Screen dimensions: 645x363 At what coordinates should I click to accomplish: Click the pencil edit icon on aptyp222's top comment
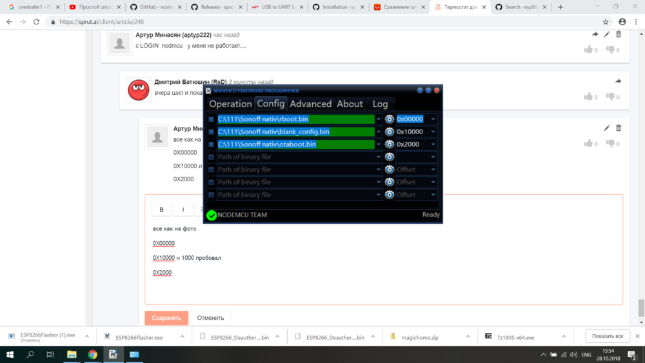click(x=607, y=35)
